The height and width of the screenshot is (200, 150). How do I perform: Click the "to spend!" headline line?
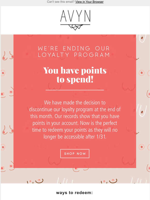coord(75,80)
